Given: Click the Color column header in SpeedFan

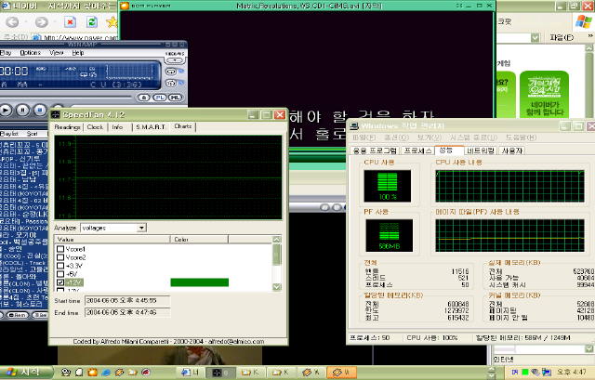Looking at the screenshot, I should click(x=199, y=240).
